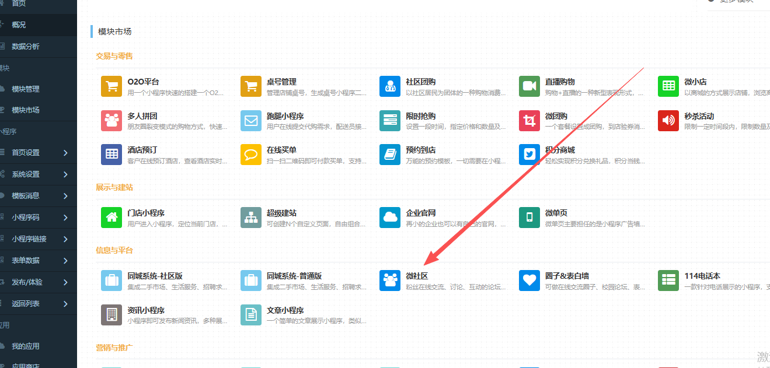Open the 圈子&表白墙 heart icon
The image size is (770, 368).
(529, 281)
